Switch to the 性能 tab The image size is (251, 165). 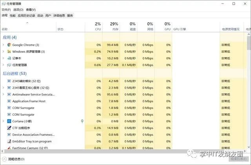(13, 16)
